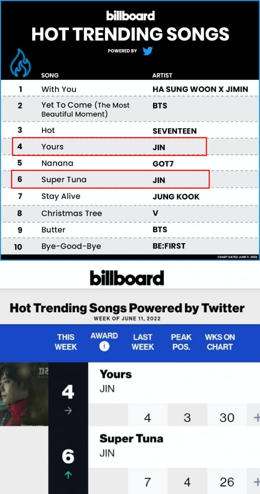Select the WKS ON CHART column header

(x=220, y=342)
